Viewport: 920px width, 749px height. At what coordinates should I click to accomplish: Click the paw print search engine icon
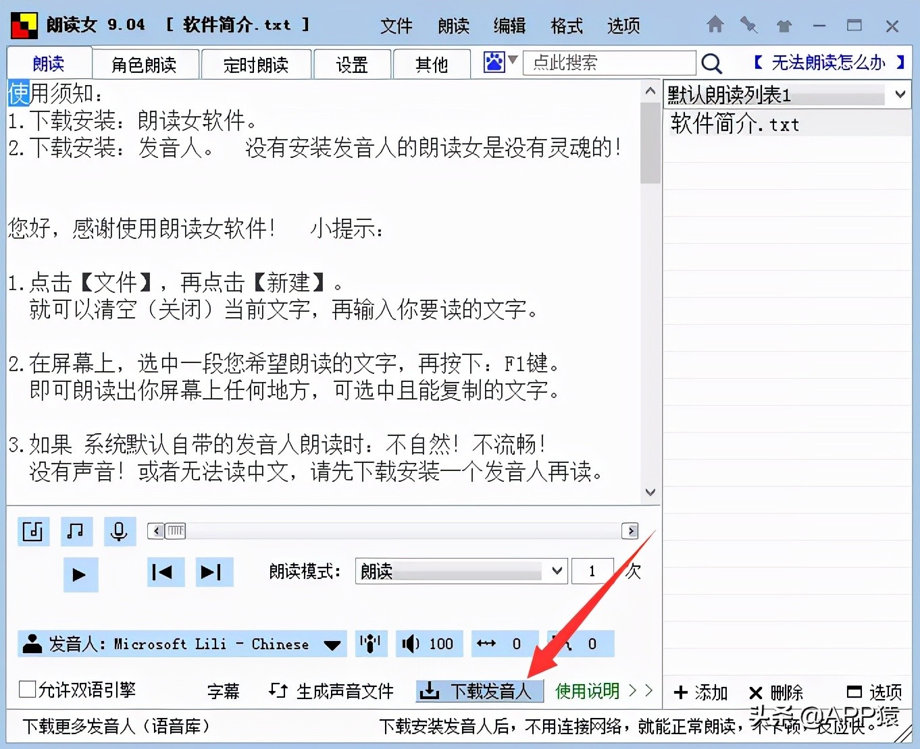[x=494, y=62]
